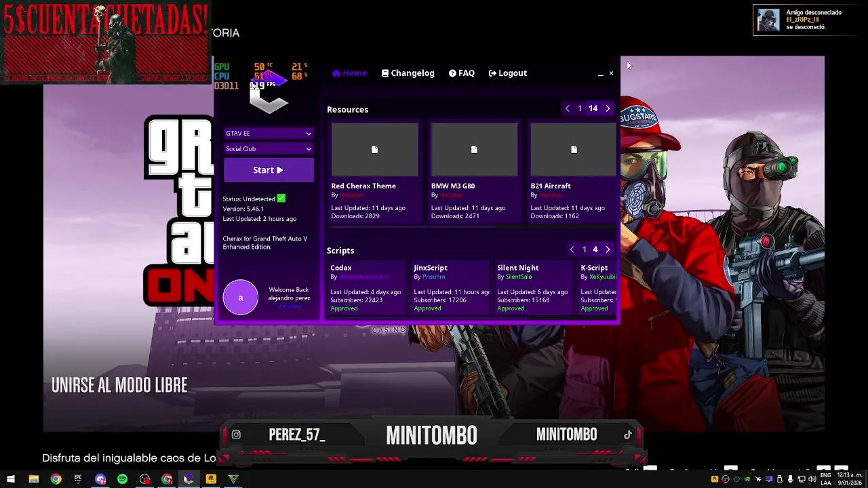The width and height of the screenshot is (868, 488).
Task: Open the Windows Start menu
Action: 11,479
